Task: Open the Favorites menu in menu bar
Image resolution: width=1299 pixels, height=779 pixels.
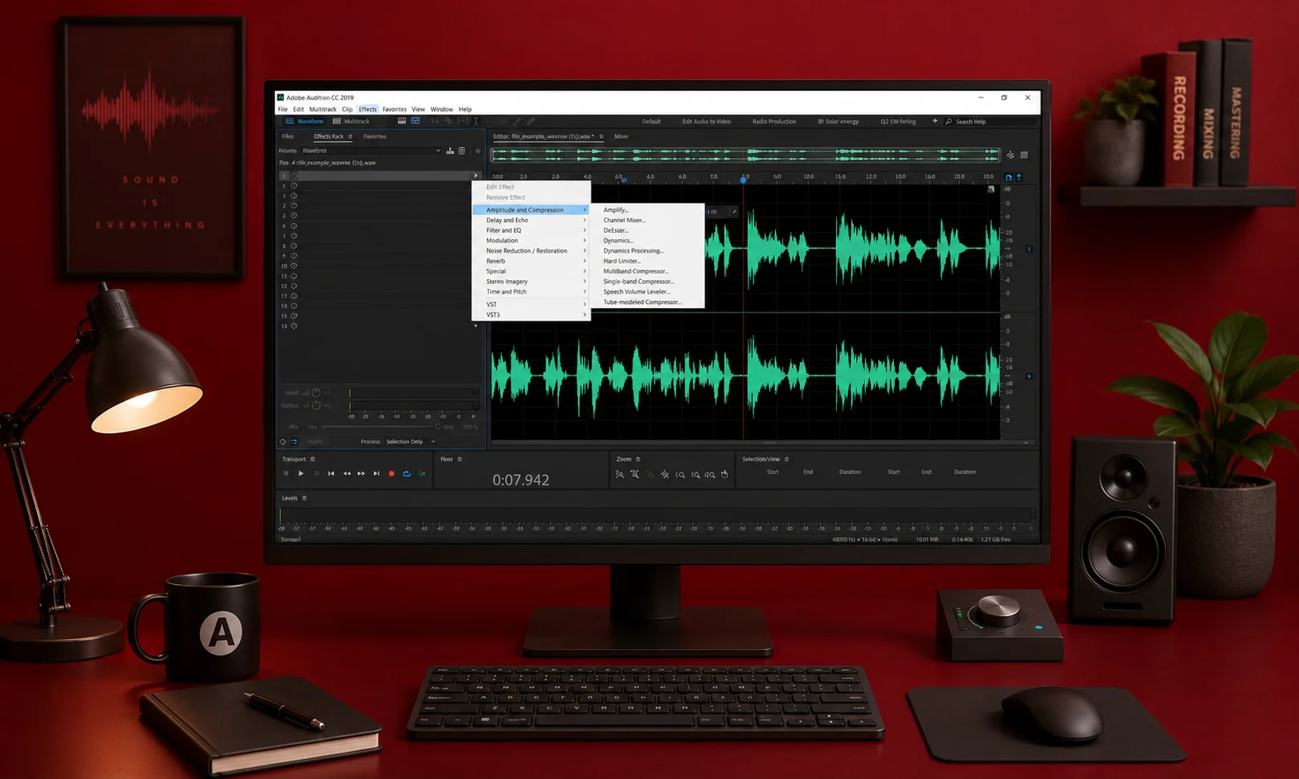Action: coord(394,109)
